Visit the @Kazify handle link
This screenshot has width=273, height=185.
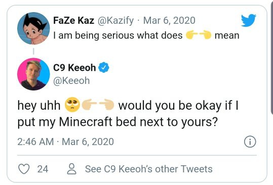(x=116, y=21)
